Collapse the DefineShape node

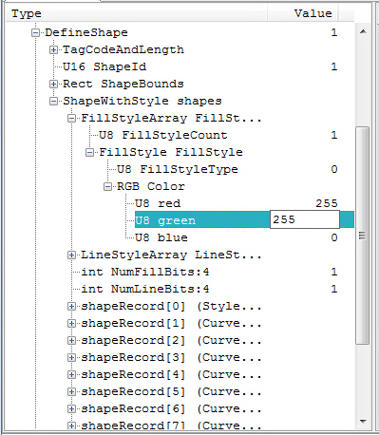[x=35, y=32]
